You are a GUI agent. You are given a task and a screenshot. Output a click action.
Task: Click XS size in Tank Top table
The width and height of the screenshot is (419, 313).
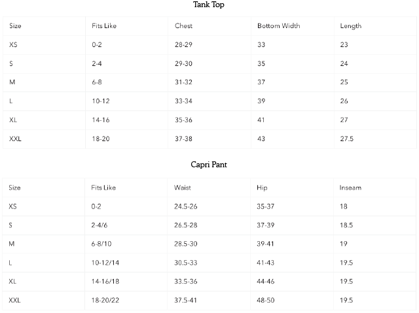[x=13, y=45]
